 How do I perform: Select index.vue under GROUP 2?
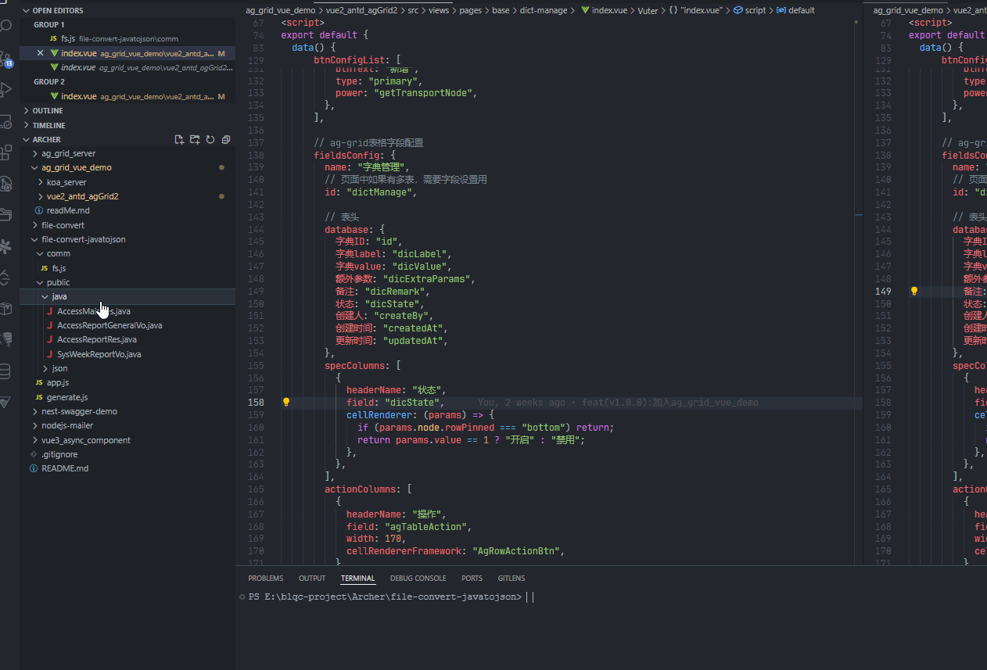tap(127, 96)
